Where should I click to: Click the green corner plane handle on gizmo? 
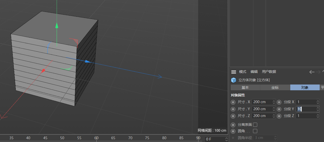click(67, 69)
